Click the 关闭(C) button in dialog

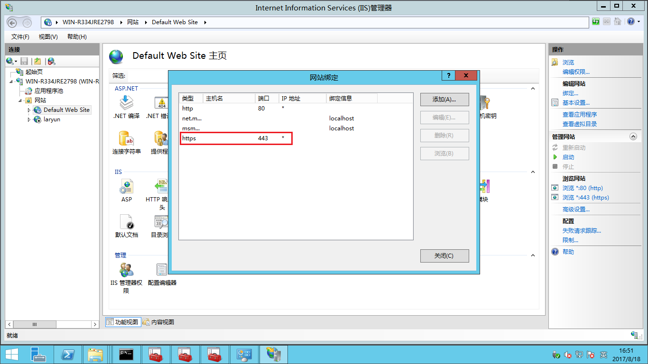(x=444, y=256)
